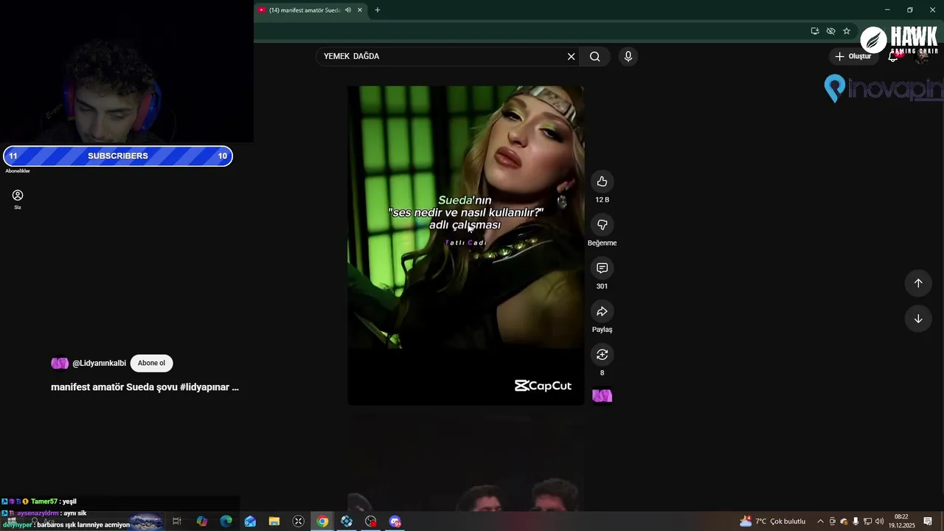This screenshot has width=944, height=531.
Task: Open YouTube notifications bell
Action: coord(893,57)
